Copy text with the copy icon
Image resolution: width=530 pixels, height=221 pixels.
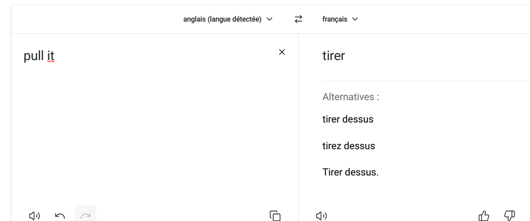coord(275,216)
